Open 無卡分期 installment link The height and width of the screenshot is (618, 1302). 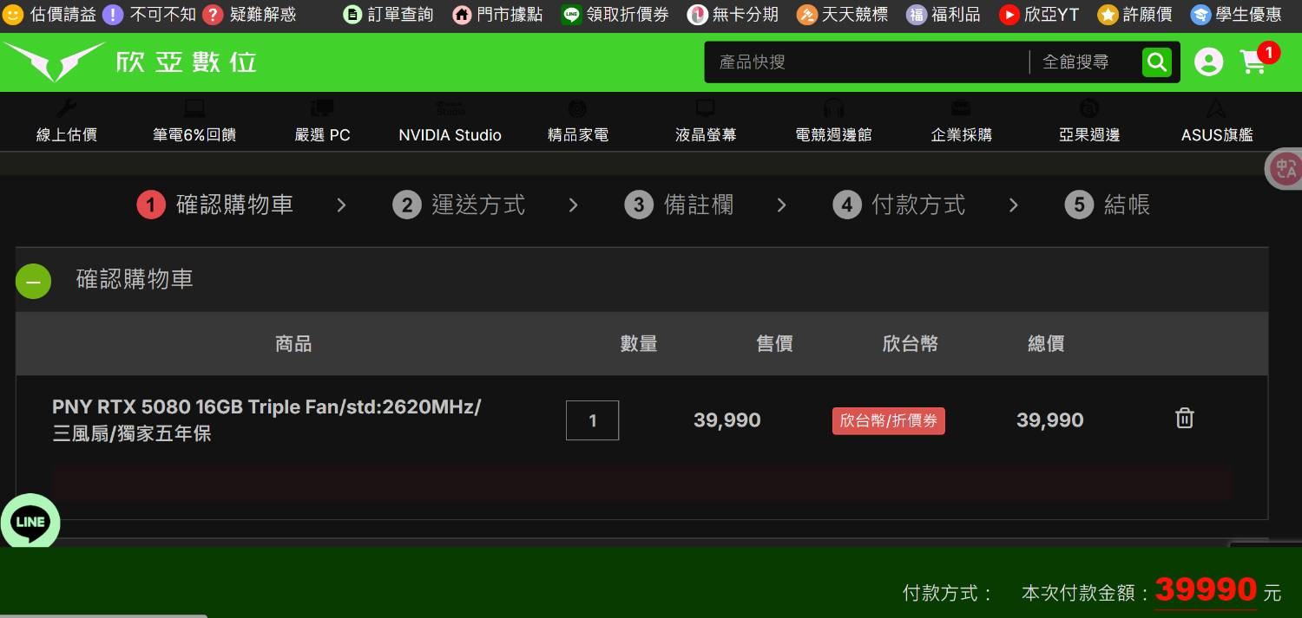733,14
